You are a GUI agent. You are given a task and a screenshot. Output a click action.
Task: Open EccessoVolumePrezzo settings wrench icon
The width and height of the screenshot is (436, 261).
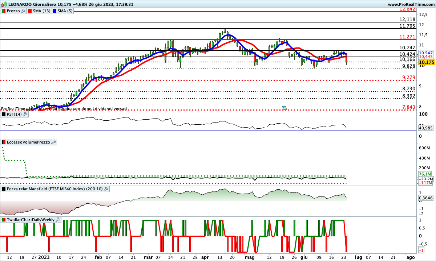click(54, 142)
